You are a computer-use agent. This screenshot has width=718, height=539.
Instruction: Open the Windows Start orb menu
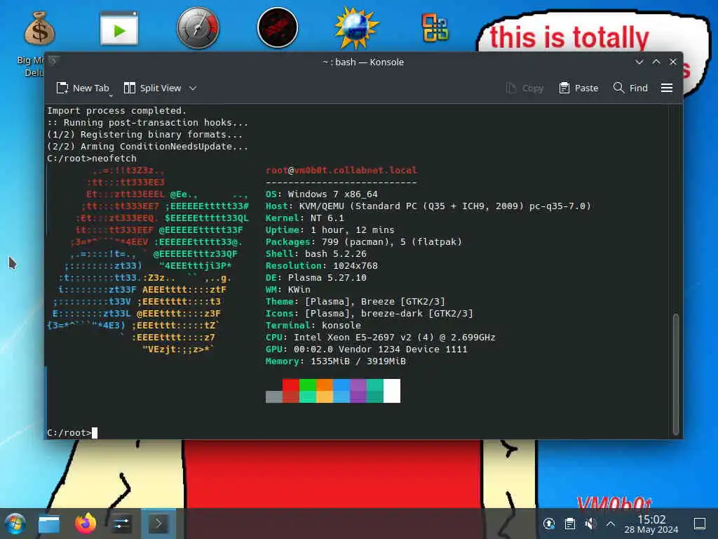(15, 524)
